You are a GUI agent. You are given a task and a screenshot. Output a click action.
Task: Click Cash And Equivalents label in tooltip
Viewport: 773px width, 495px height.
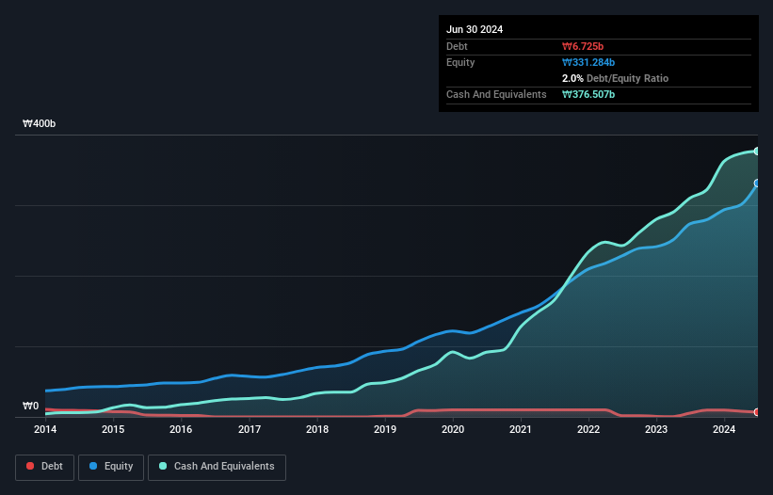496,94
